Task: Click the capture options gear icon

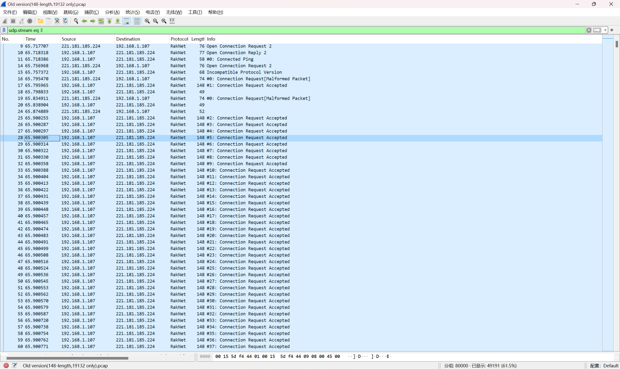Action: pos(30,21)
